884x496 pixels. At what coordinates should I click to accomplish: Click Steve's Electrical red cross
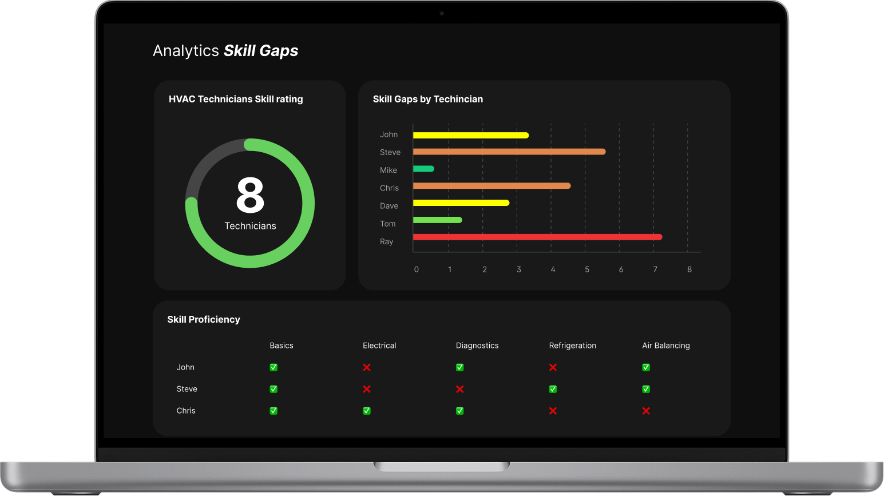click(x=367, y=389)
